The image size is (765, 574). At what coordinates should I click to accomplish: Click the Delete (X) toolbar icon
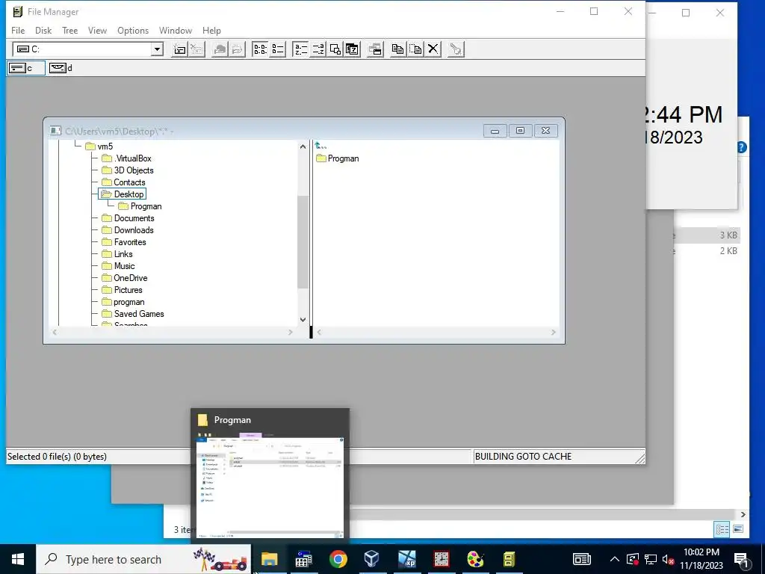click(x=433, y=49)
